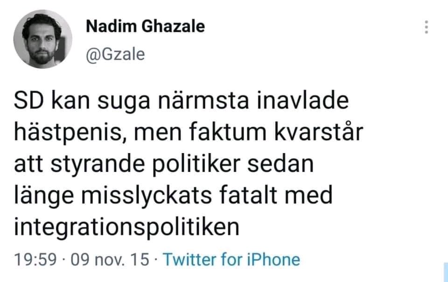Click the @Gzale handle

coord(115,55)
